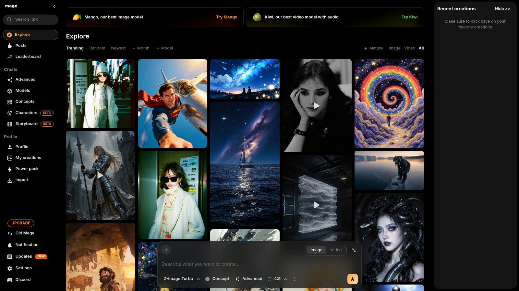Open the Storyboard beta feature
The image size is (519, 291).
26,124
